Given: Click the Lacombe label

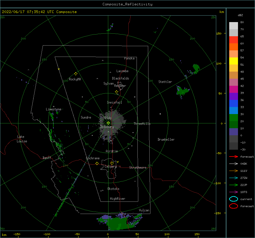Looking at the screenshot, I should click(122, 71).
